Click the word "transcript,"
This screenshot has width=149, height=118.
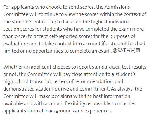point(41,81)
